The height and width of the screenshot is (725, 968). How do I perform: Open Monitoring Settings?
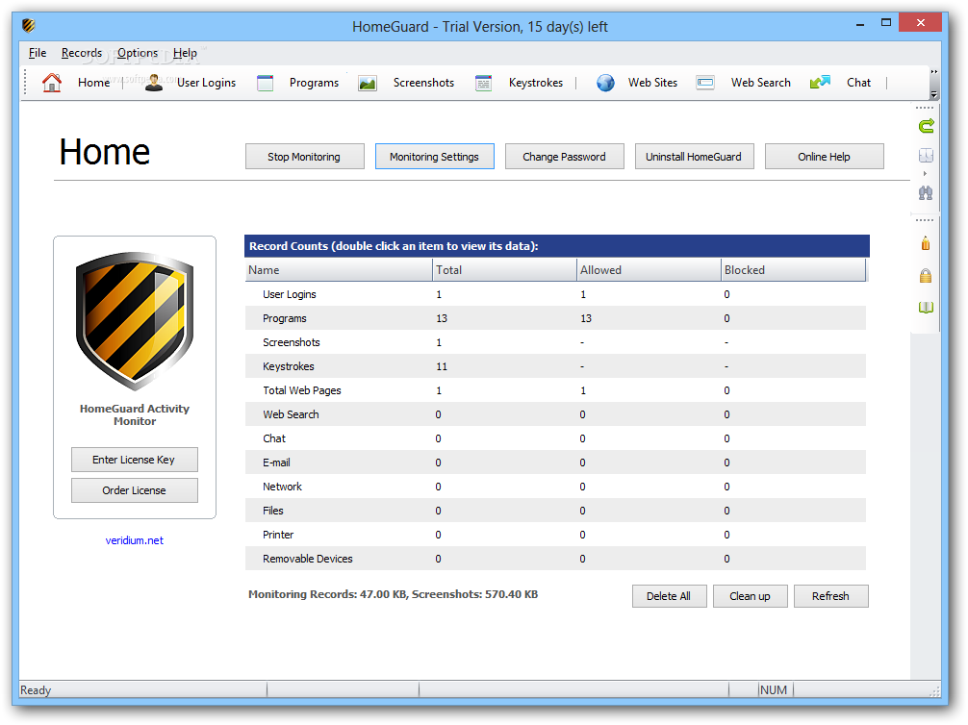point(435,157)
